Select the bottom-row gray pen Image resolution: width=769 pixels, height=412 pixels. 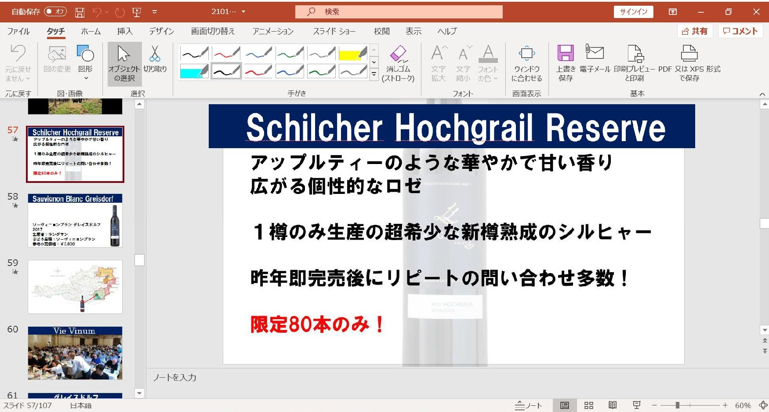[353, 71]
